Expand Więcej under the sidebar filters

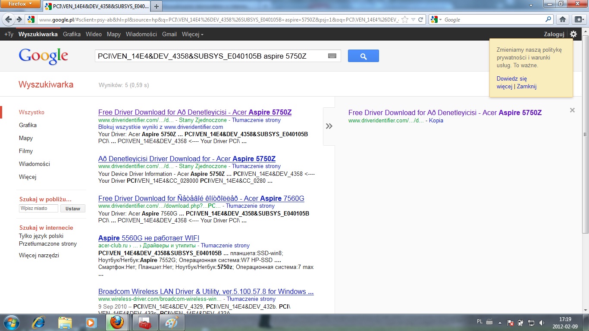[x=28, y=177]
